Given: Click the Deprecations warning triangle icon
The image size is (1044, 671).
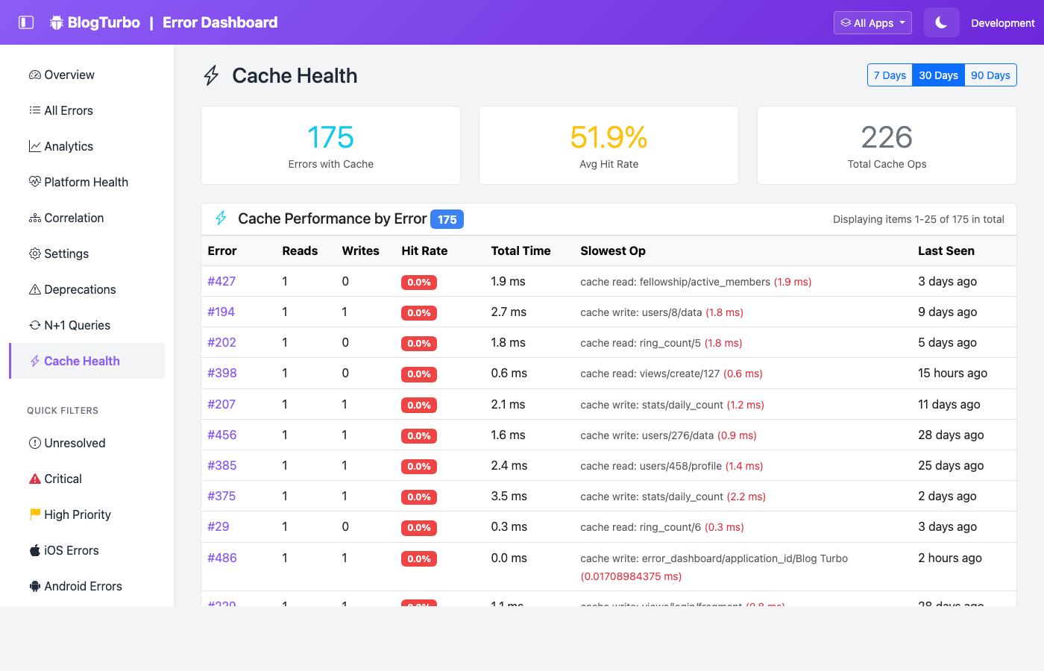Looking at the screenshot, I should tap(34, 289).
